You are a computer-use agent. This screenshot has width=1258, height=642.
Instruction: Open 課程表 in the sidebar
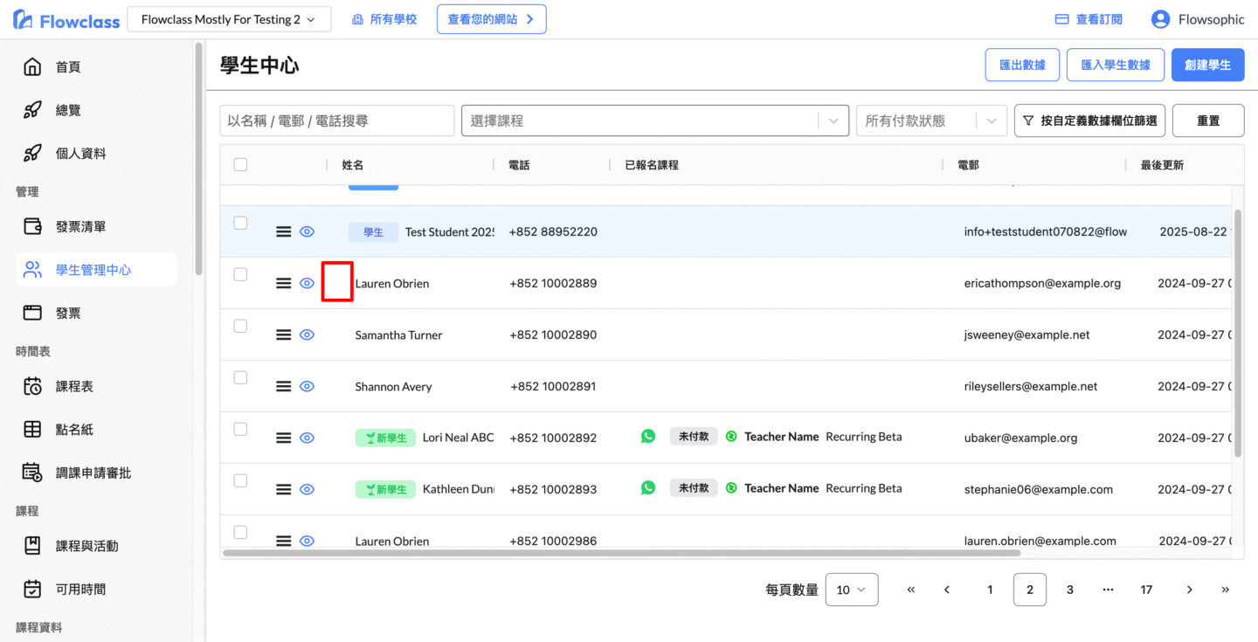pyautogui.click(x=74, y=386)
